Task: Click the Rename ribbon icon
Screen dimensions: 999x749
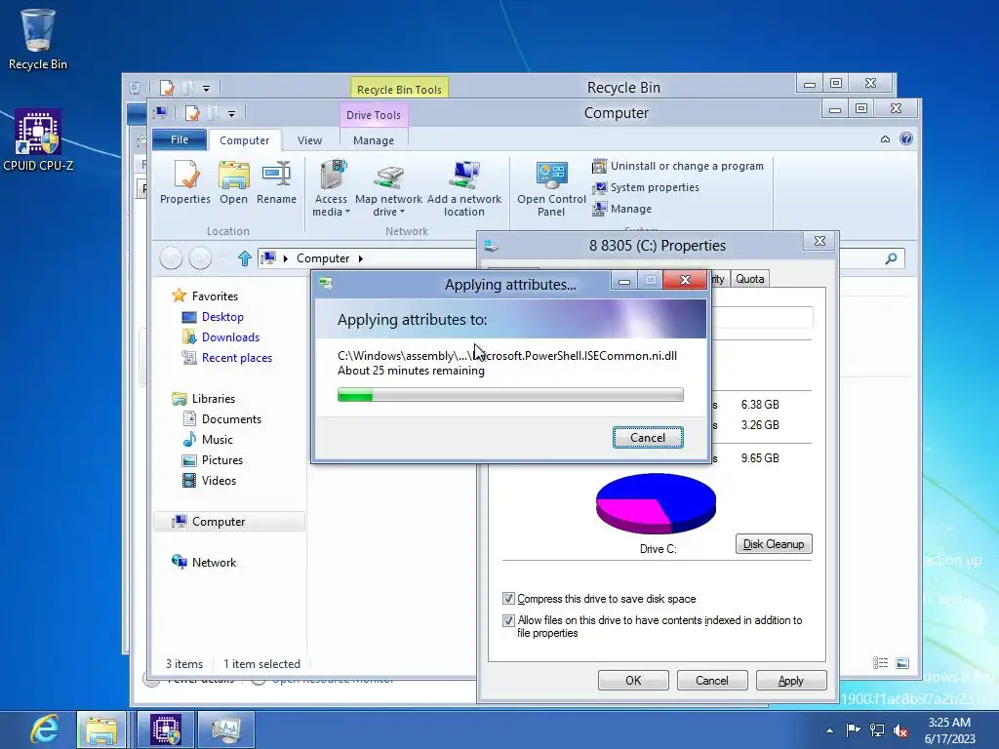Action: (x=276, y=182)
